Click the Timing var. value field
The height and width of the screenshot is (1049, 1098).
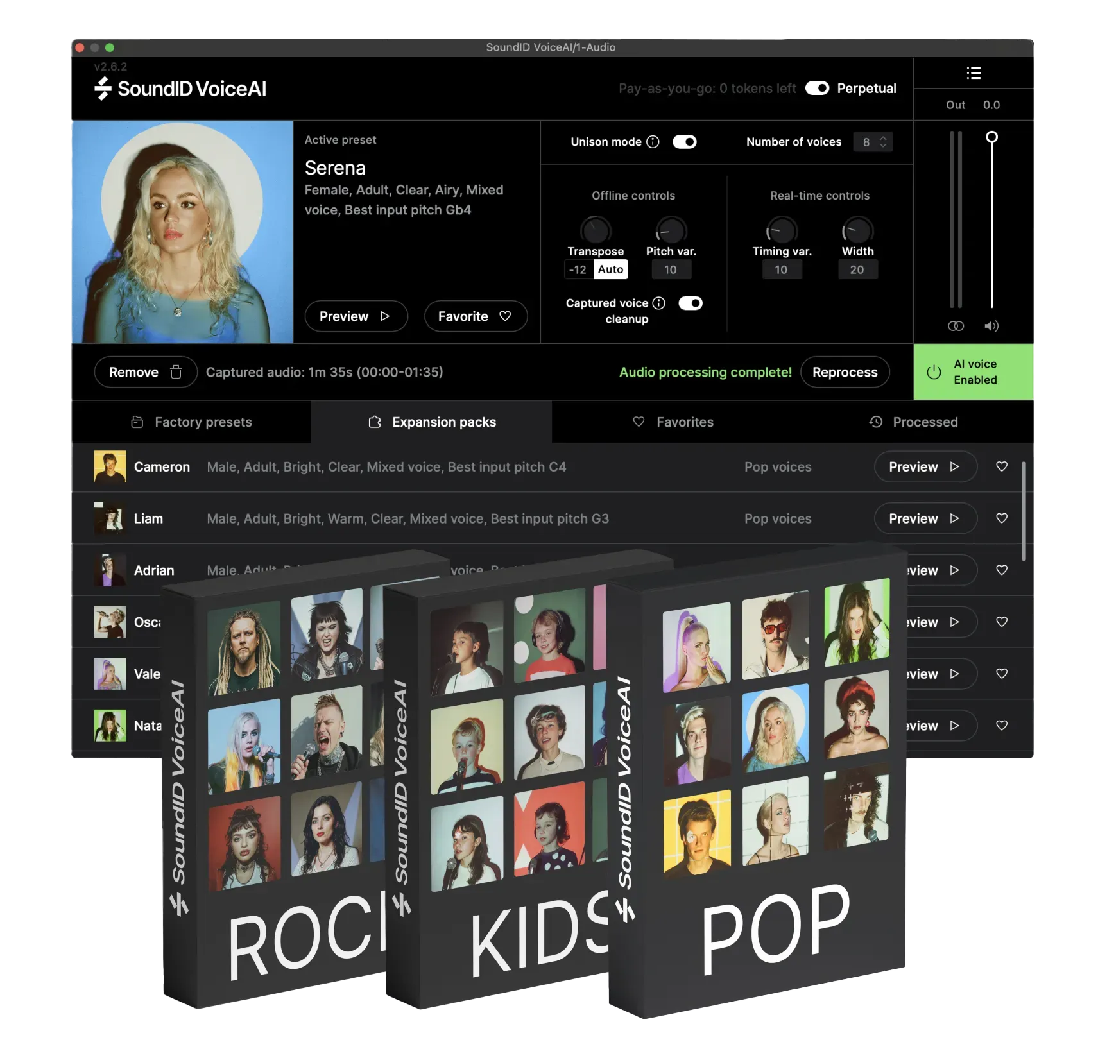pyautogui.click(x=782, y=269)
